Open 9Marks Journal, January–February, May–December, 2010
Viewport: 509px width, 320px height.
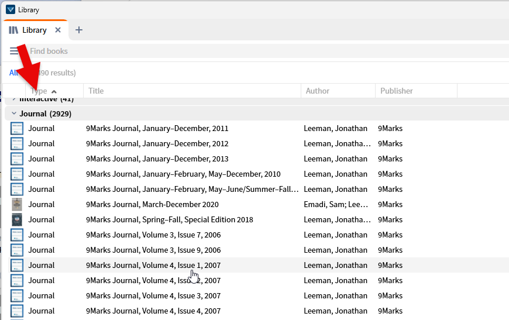pos(183,174)
